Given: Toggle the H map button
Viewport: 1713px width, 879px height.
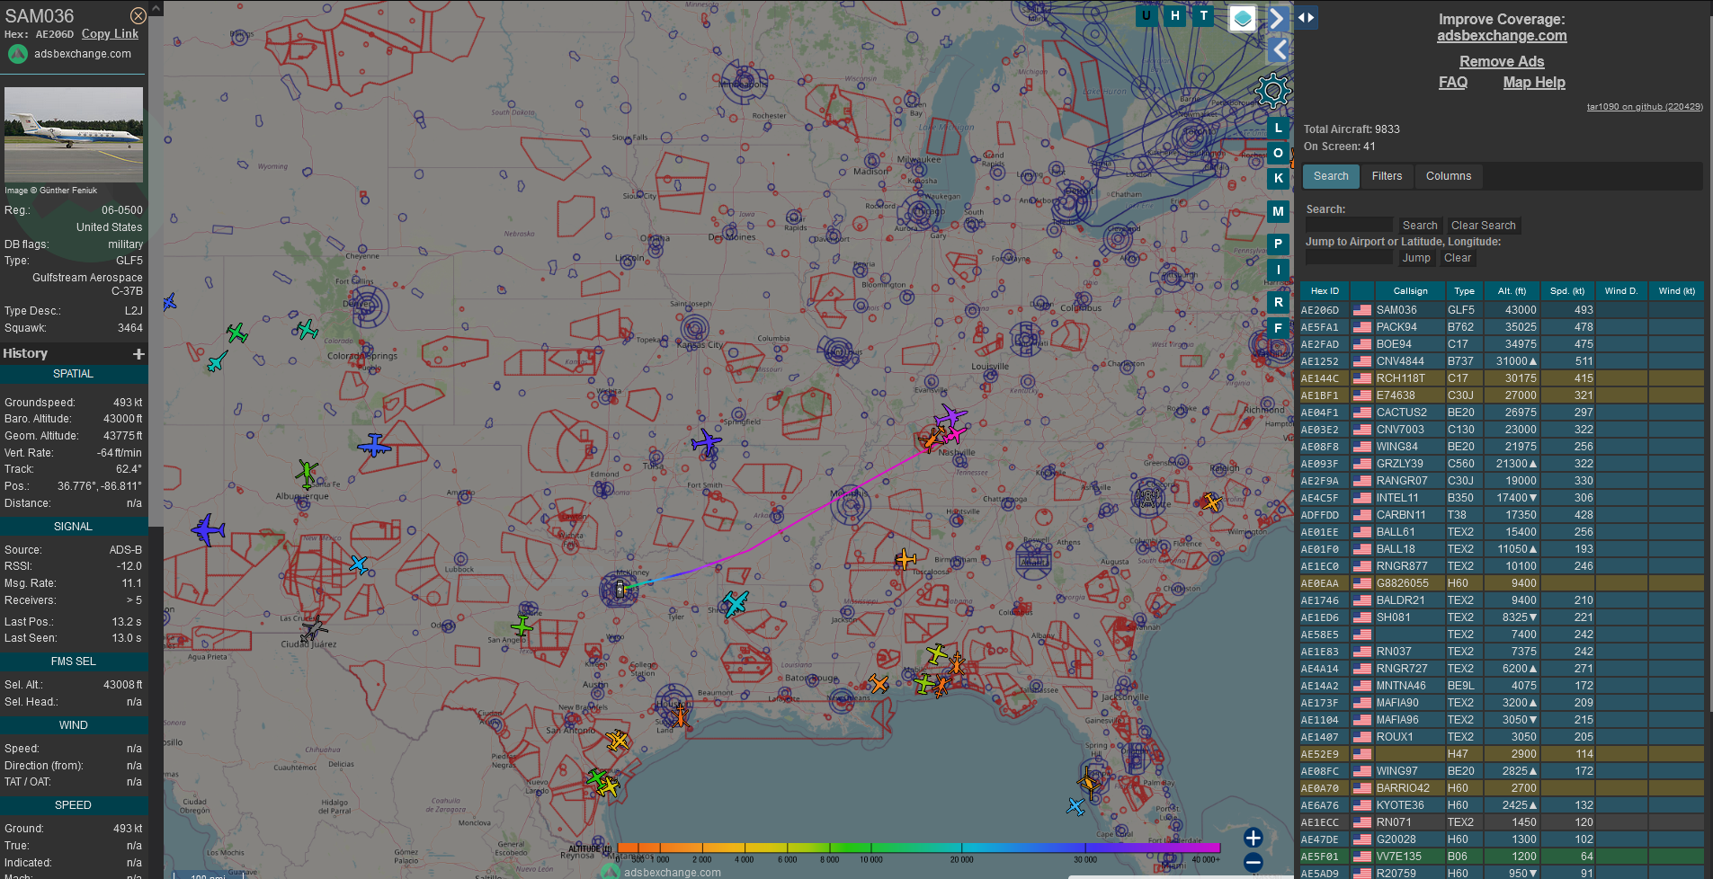Looking at the screenshot, I should (x=1175, y=15).
